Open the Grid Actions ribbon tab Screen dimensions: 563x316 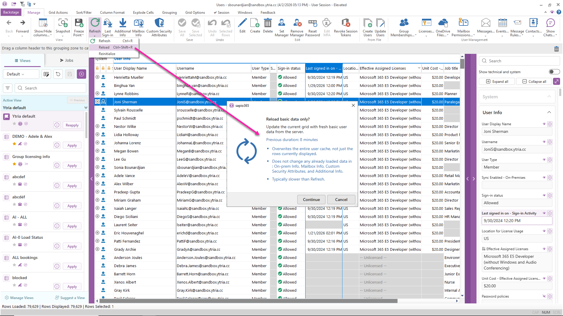58,13
